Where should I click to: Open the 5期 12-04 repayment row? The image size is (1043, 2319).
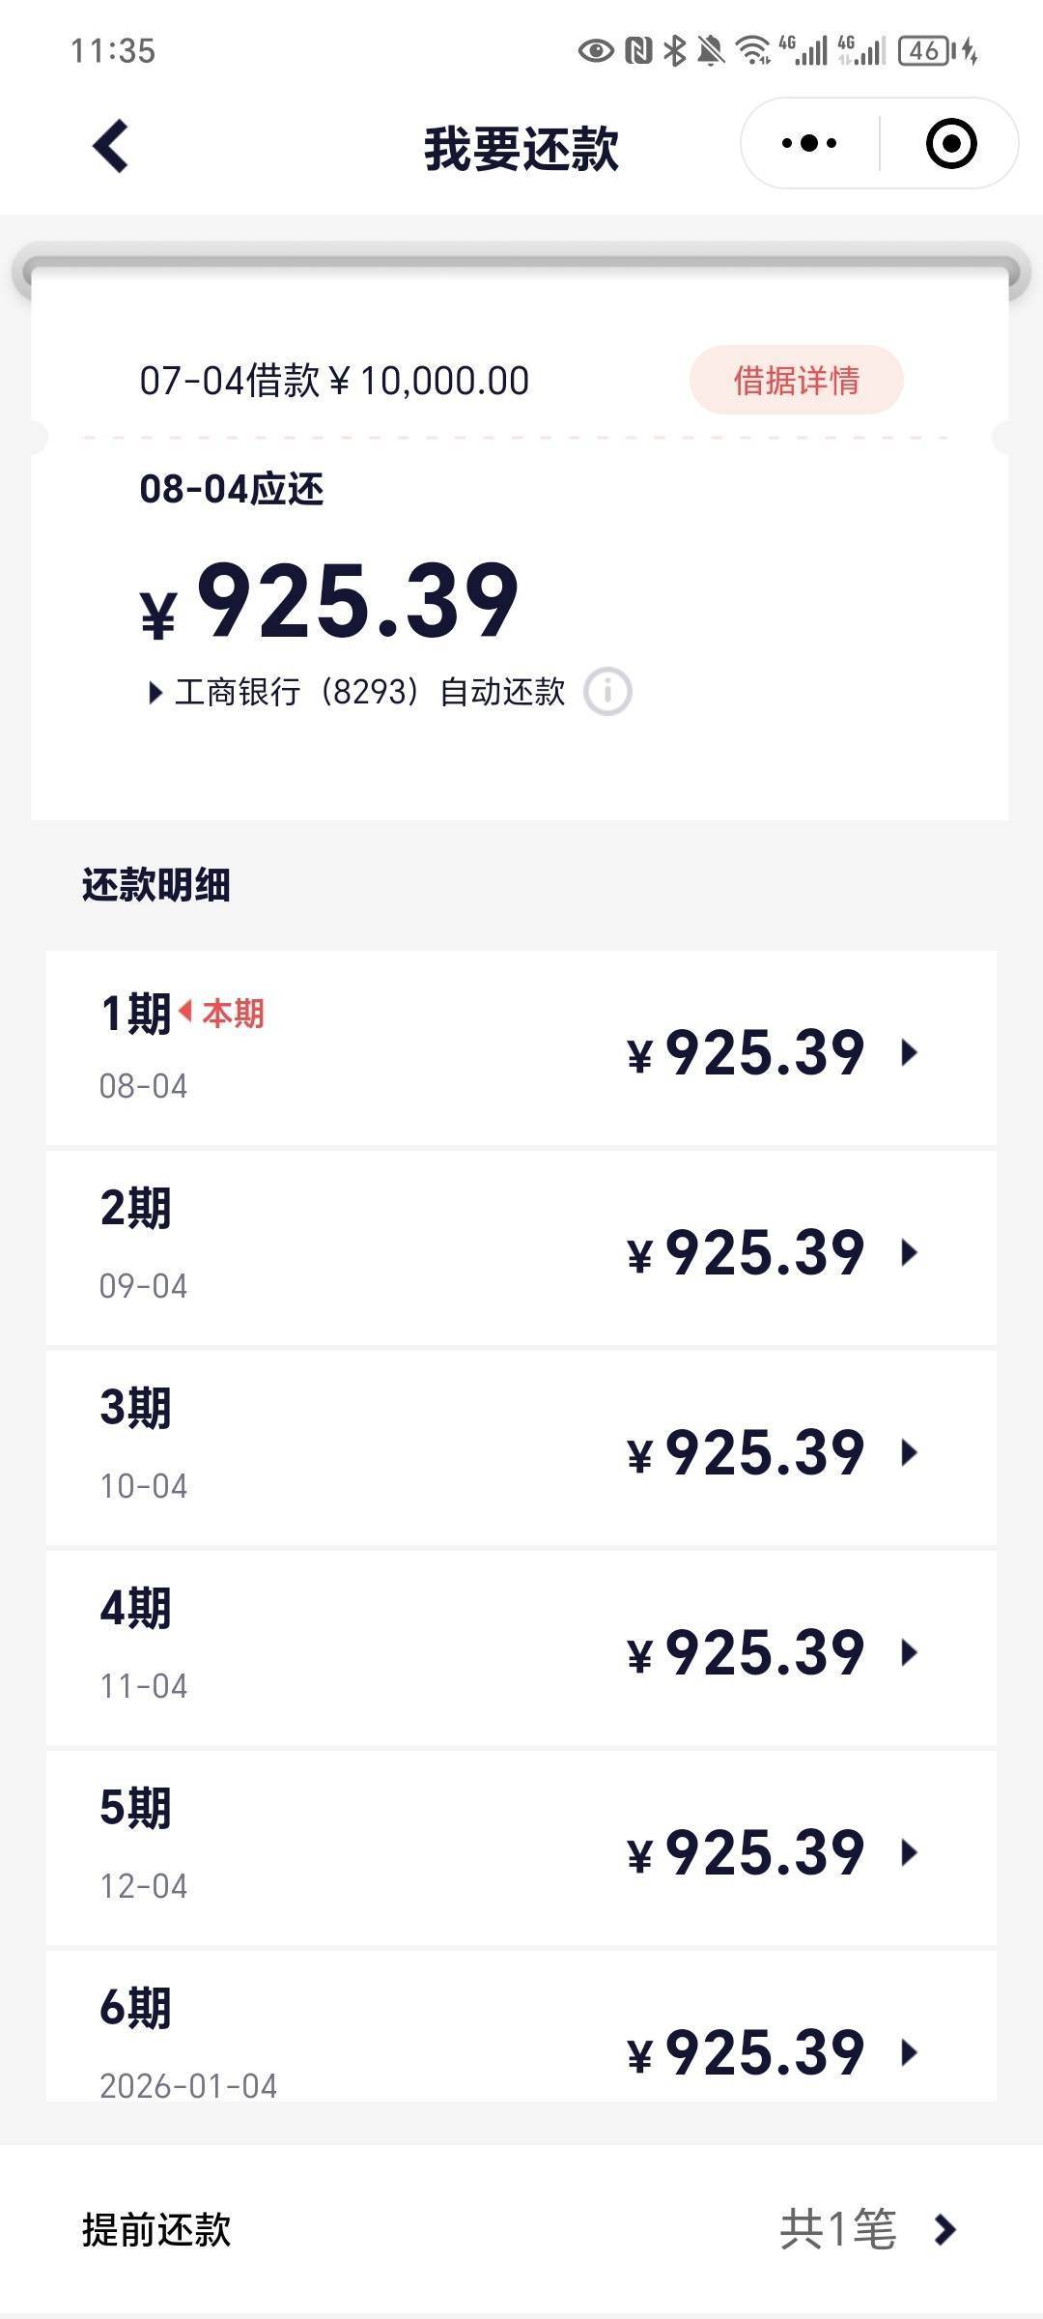[521, 1848]
